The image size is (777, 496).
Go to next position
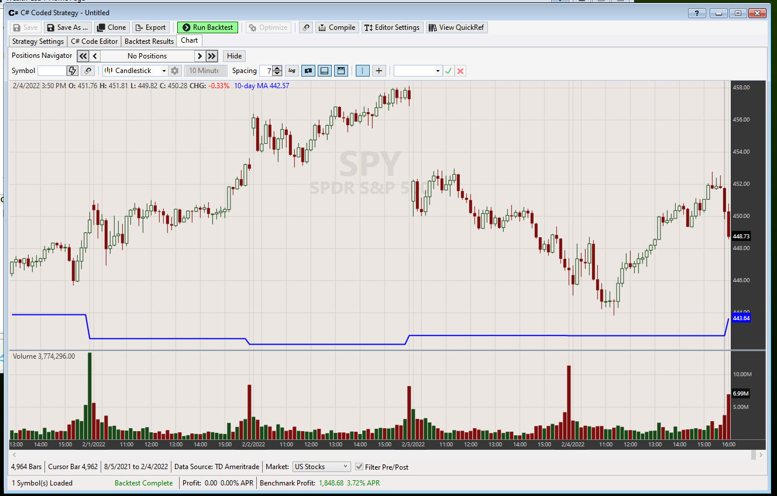[x=200, y=56]
